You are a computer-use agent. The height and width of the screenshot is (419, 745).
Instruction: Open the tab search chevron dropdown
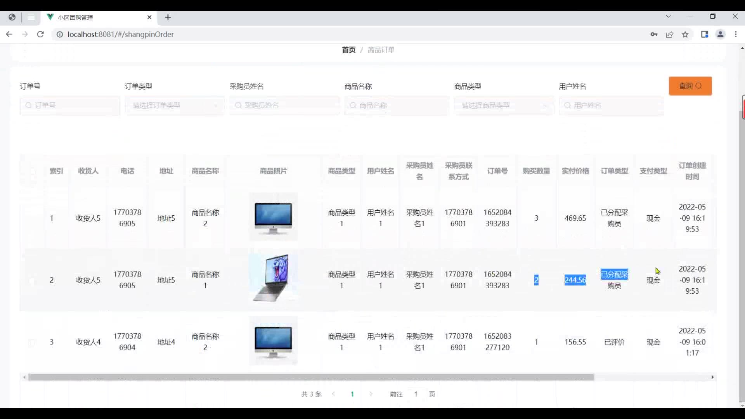tap(668, 16)
